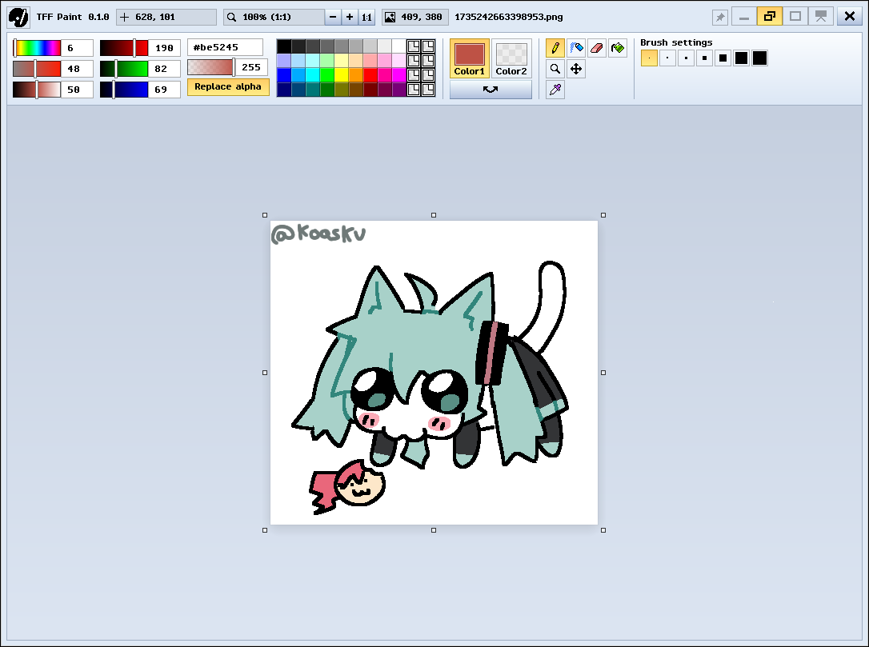
Task: Pick the orange palette swatch
Action: coord(356,75)
